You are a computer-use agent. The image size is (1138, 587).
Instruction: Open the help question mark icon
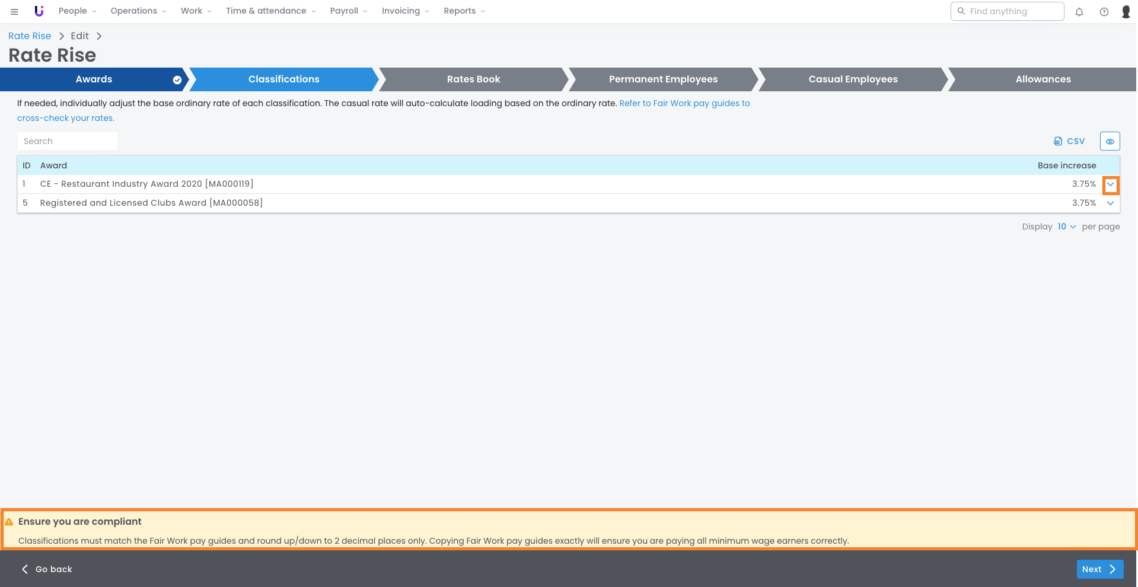[1104, 12]
